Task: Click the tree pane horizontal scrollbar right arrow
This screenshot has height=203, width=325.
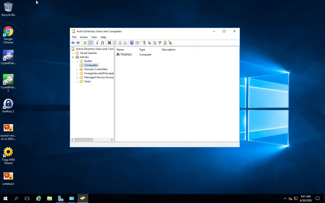Action: coord(112,140)
